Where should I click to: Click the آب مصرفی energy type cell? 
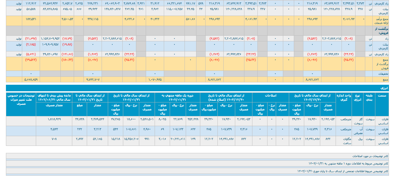point(357,131)
